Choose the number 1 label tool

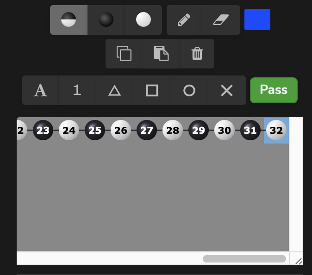pos(77,90)
